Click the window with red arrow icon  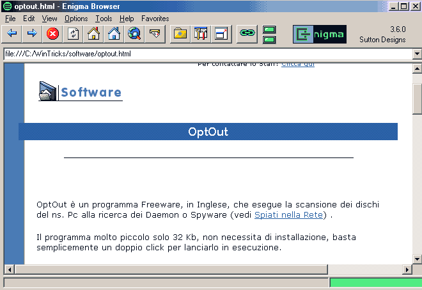tap(221, 34)
